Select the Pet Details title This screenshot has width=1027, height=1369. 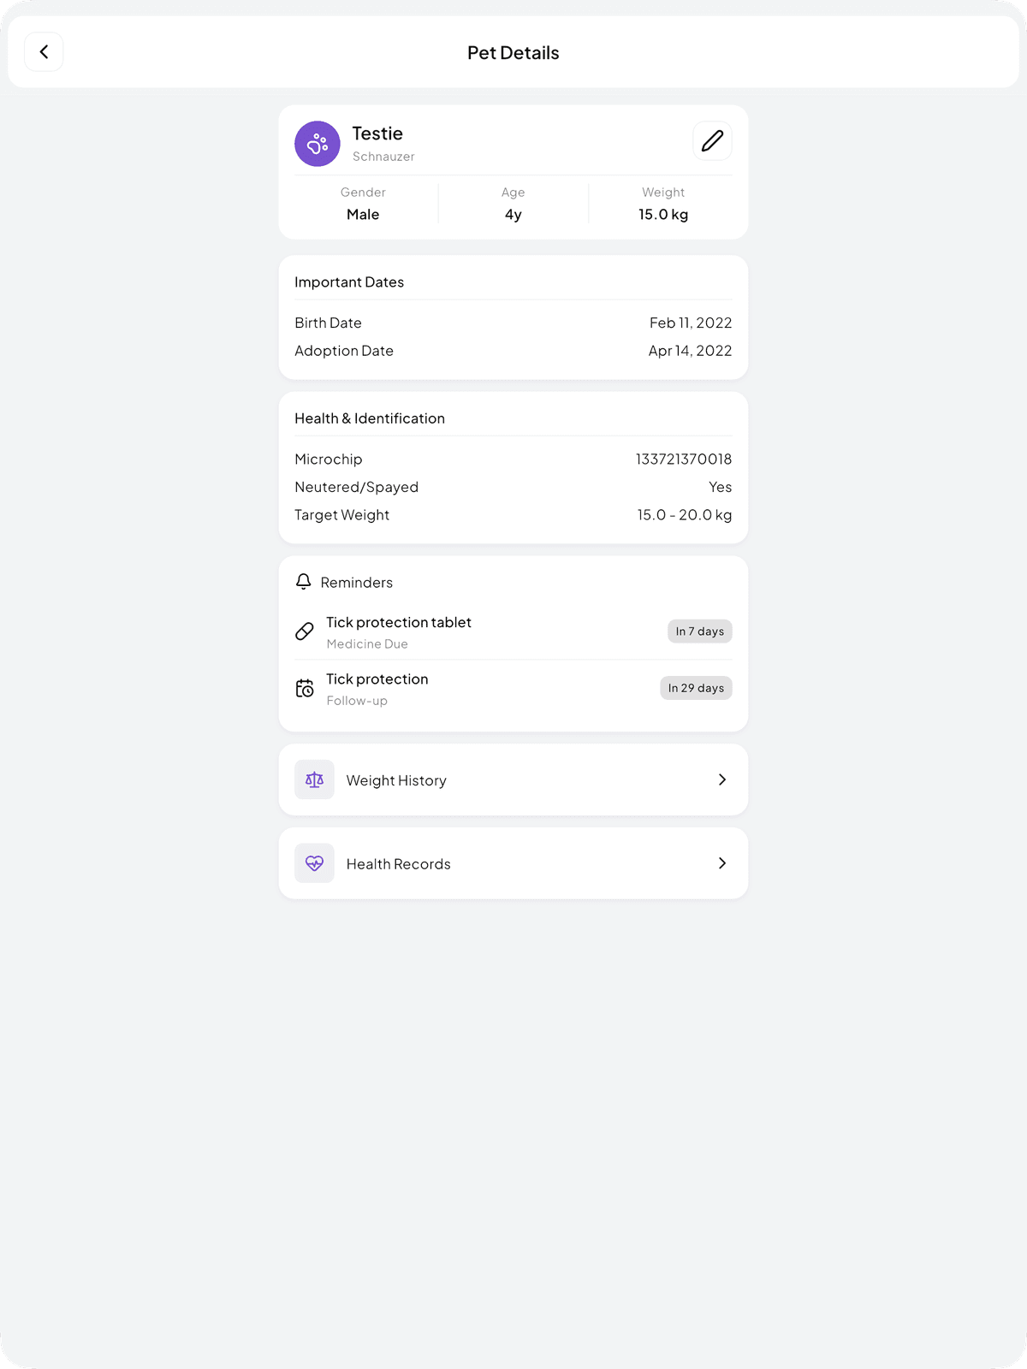513,52
